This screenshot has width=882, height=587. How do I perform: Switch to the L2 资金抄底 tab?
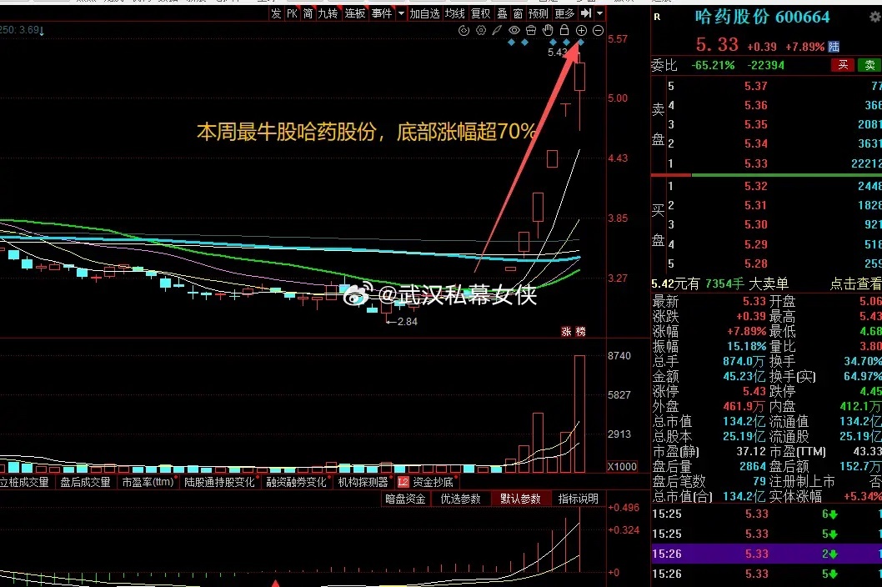click(426, 482)
